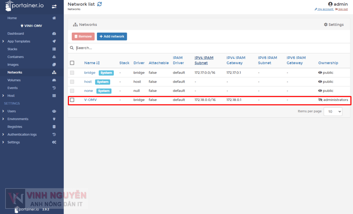Open the Containers section icon
This screenshot has width=353, height=214.
click(54, 57)
